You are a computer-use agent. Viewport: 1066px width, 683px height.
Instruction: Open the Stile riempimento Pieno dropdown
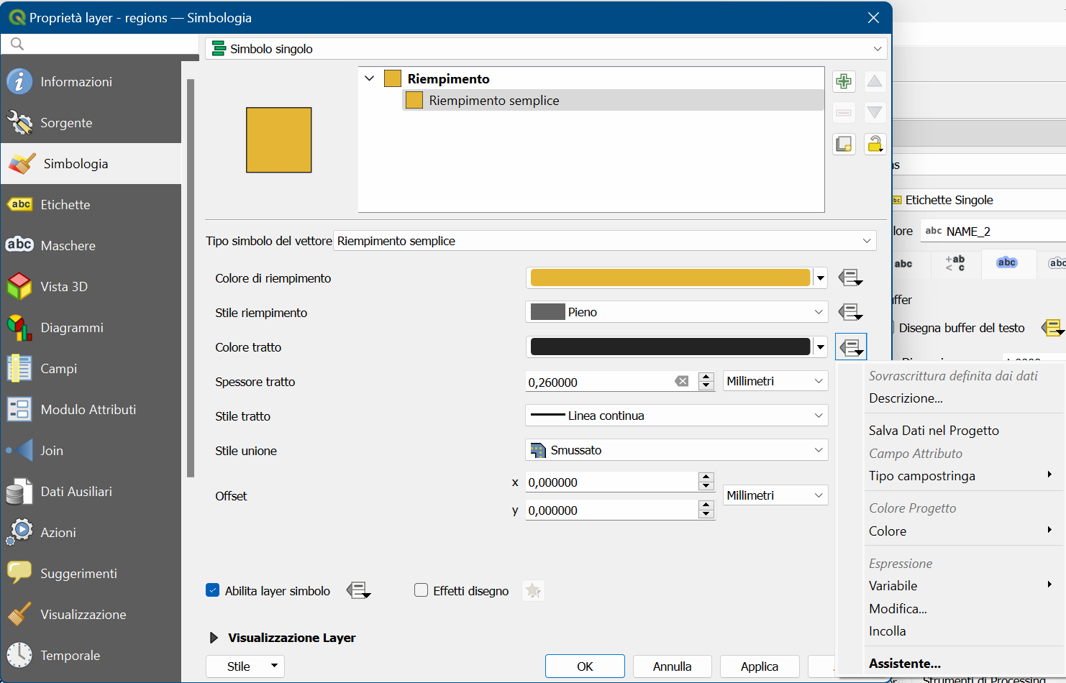click(x=677, y=312)
